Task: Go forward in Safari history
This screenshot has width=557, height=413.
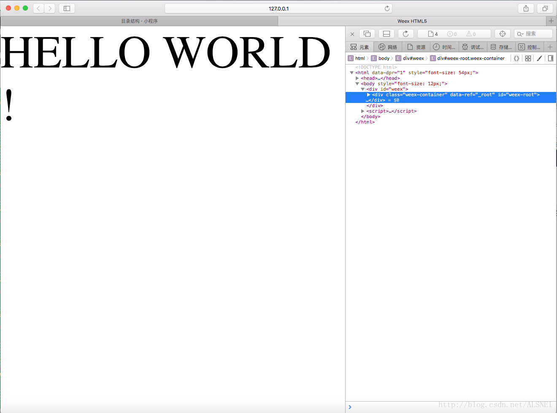Action: click(50, 8)
